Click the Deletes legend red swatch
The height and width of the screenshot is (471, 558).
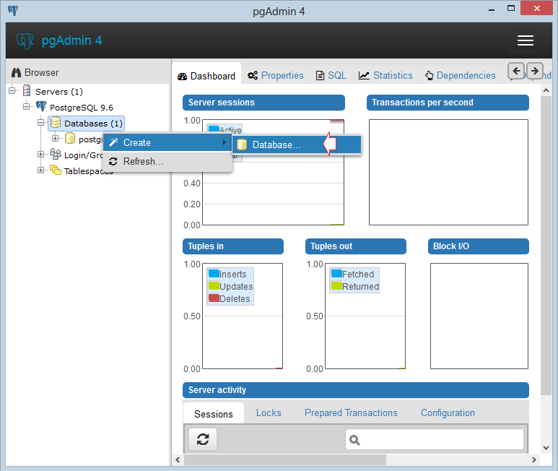[214, 298]
